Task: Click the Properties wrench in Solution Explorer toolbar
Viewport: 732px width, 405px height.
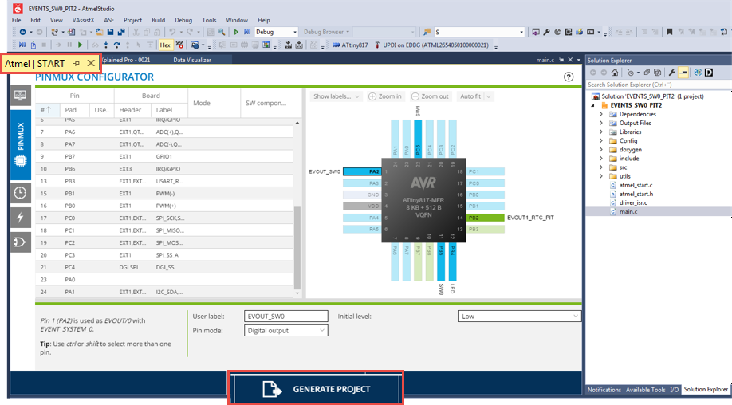Action: (671, 73)
